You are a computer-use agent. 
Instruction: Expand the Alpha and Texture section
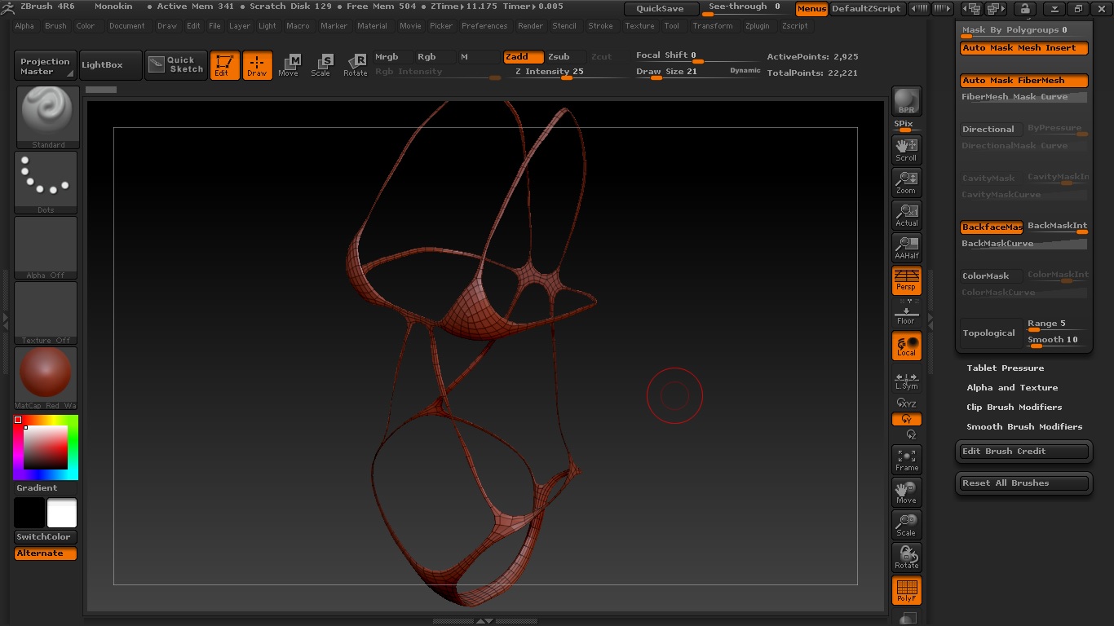click(1011, 388)
